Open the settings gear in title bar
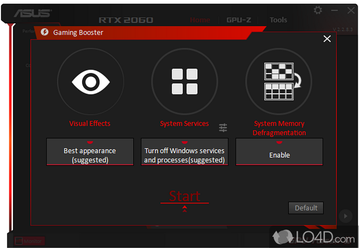 tap(318, 10)
